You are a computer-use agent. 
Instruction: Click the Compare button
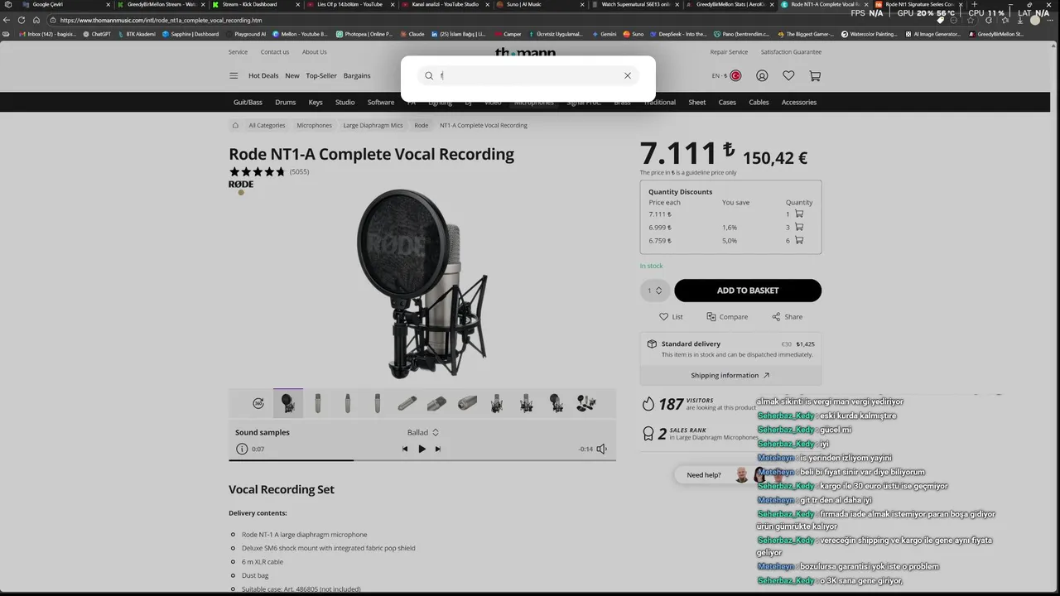(727, 316)
